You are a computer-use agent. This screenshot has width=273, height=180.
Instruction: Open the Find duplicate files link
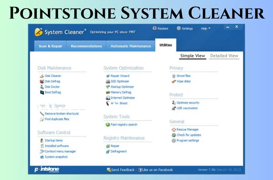(57, 119)
